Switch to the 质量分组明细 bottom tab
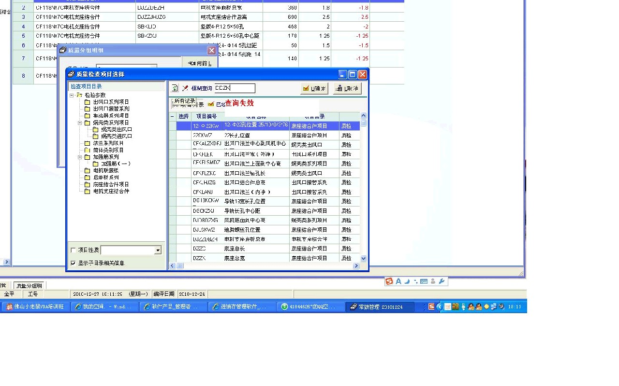Screen dimensions: 619x386 [29, 286]
